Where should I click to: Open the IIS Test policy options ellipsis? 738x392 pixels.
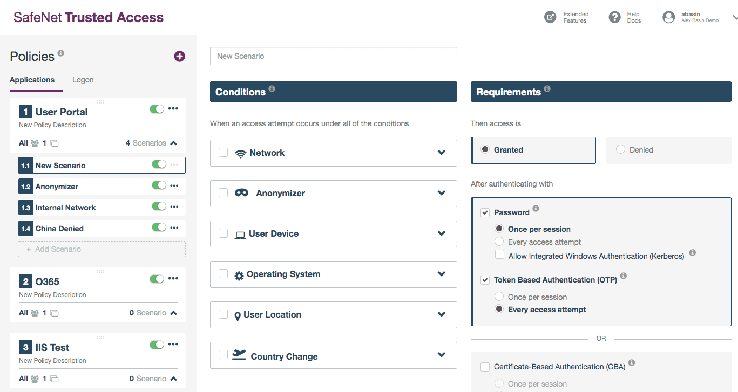173,345
